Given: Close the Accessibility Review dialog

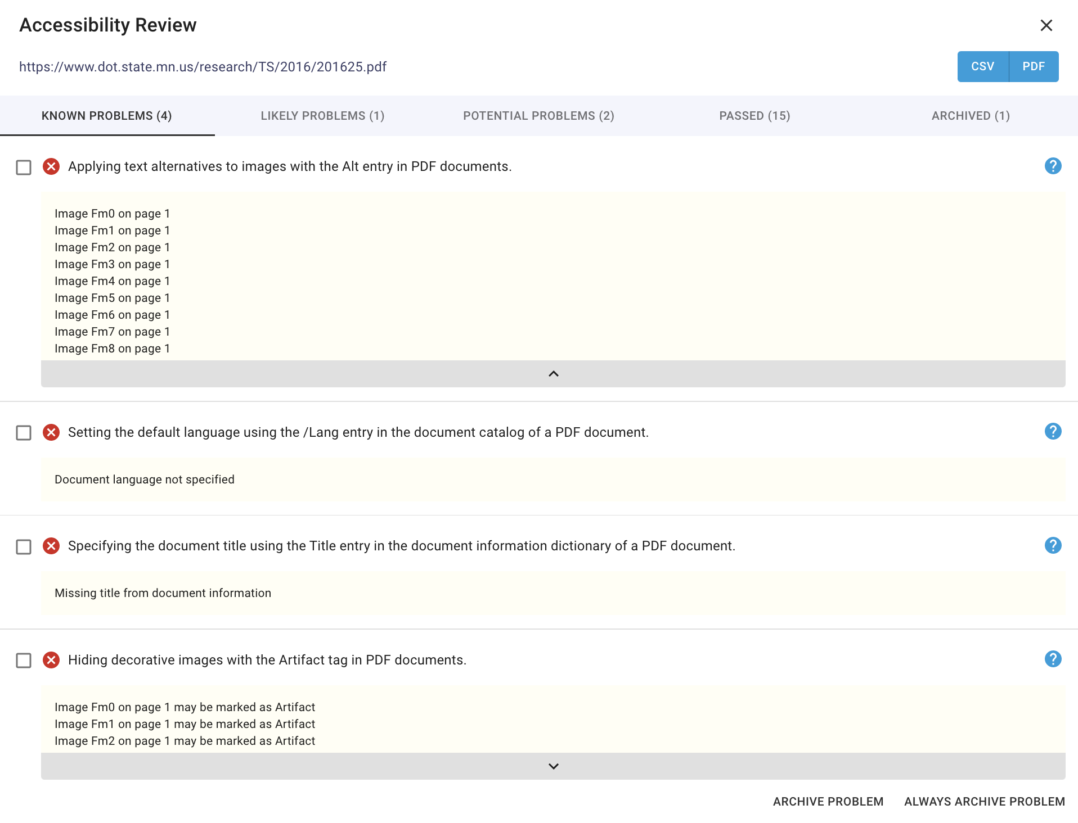Looking at the screenshot, I should coord(1046,25).
